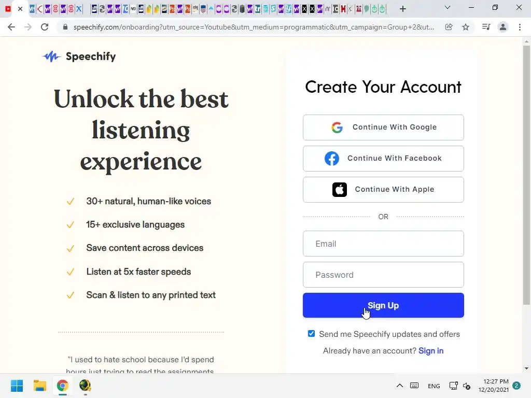Image resolution: width=531 pixels, height=398 pixels.
Task: Click "15+ exclusive languages" text
Action: tap(135, 225)
